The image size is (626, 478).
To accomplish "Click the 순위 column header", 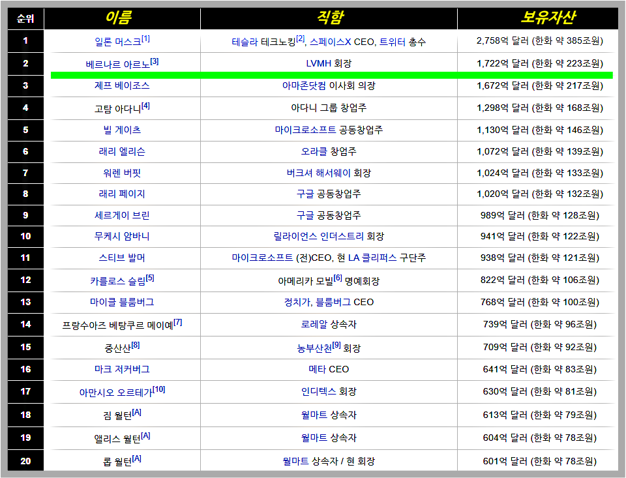I will point(25,18).
